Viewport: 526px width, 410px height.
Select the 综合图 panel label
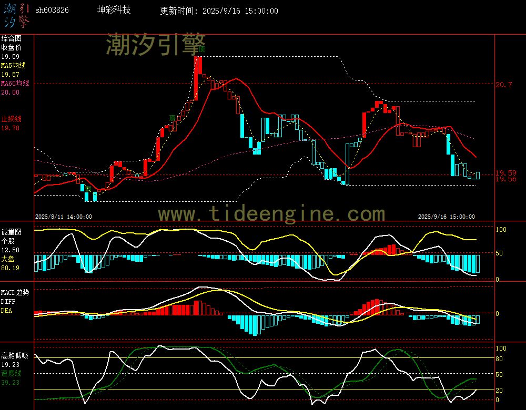[x=11, y=38]
